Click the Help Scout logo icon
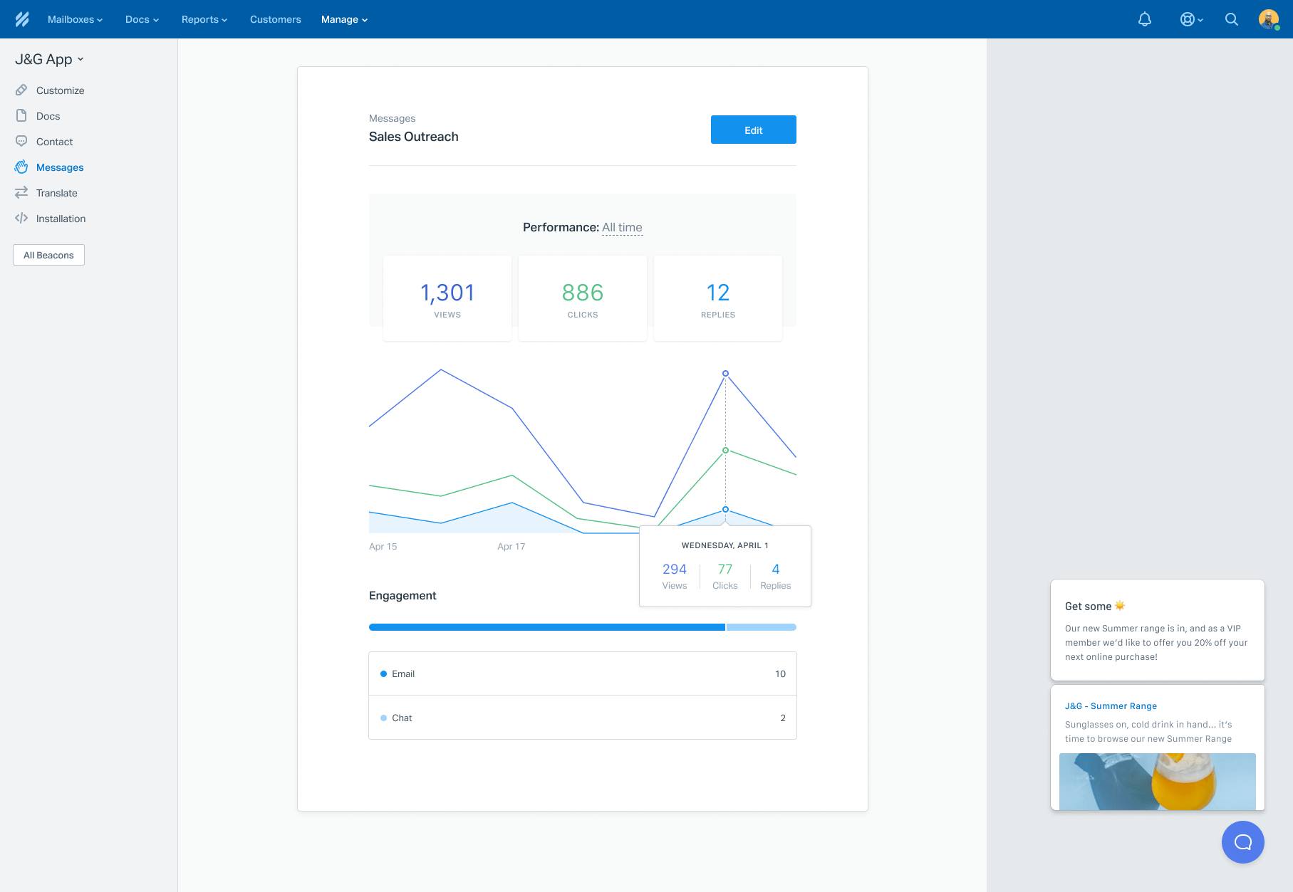1293x892 pixels. [x=22, y=19]
